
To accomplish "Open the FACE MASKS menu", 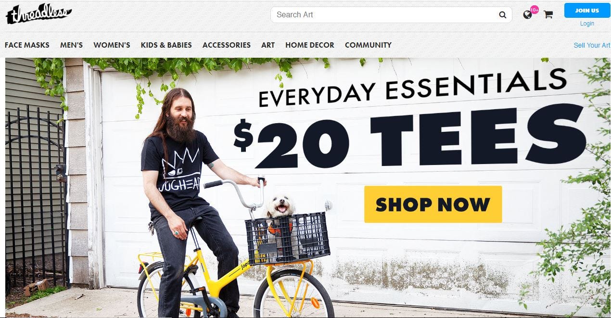I will pyautogui.click(x=27, y=45).
